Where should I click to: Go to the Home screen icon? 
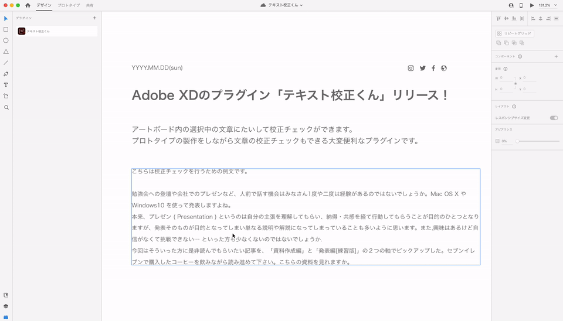[x=28, y=5]
